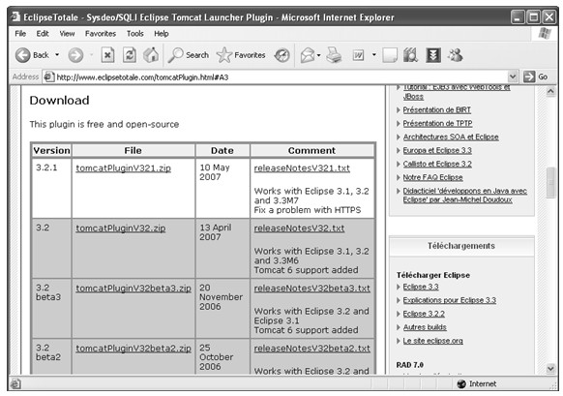563x396 pixels.
Task: Click the Refresh page icon
Action: point(130,55)
